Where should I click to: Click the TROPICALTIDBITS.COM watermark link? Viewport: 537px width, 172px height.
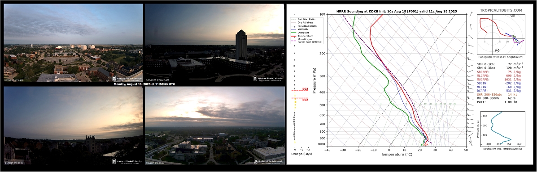(x=501, y=11)
